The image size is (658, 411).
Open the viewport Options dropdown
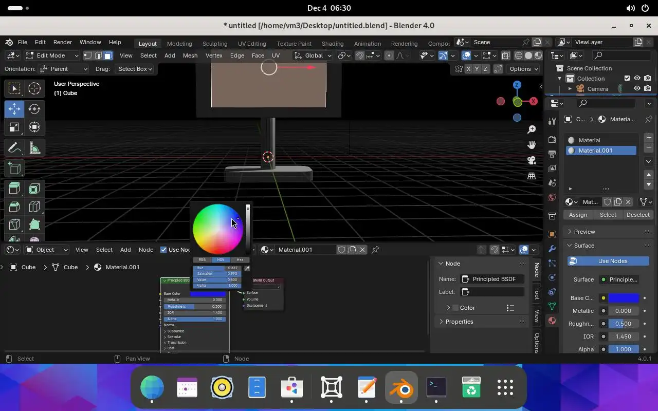tap(524, 69)
